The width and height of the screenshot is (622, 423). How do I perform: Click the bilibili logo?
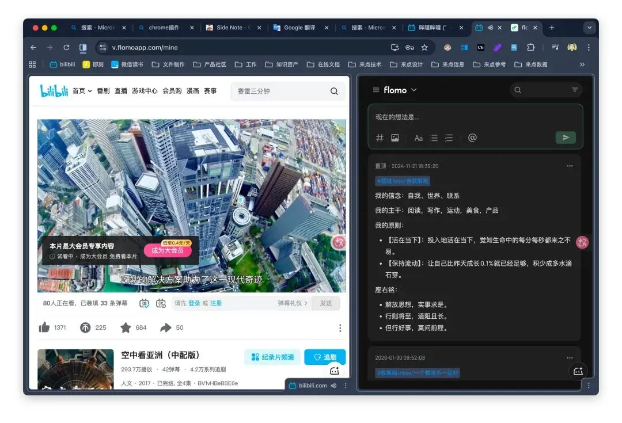(x=54, y=91)
